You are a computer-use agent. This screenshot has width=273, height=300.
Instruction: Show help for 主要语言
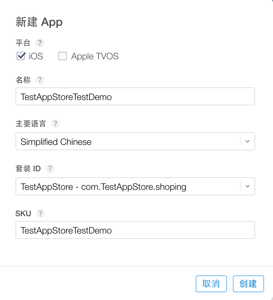coord(55,124)
